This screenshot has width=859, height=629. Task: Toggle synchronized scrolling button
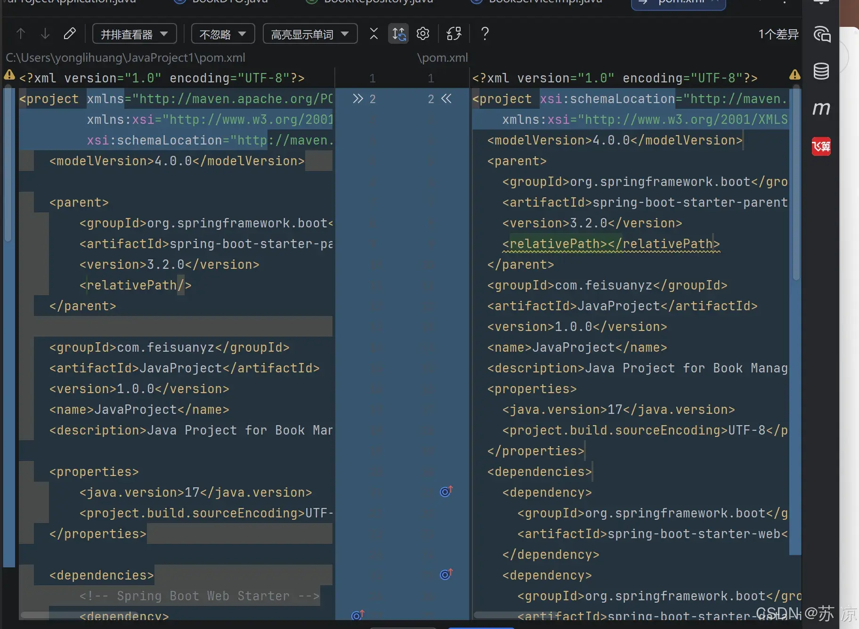pos(398,34)
